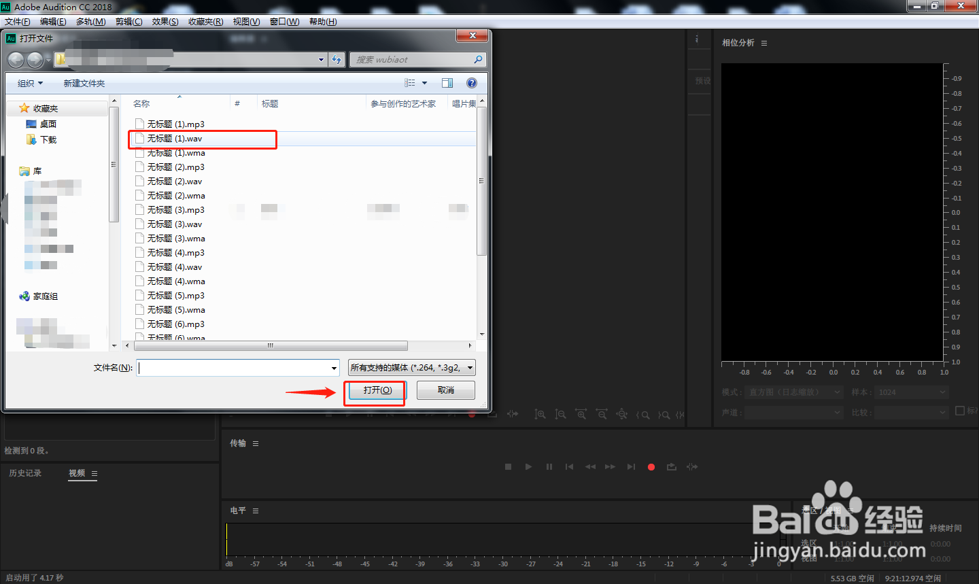Switch to the 视频 tab
Image resolution: width=979 pixels, height=584 pixels.
pos(77,473)
